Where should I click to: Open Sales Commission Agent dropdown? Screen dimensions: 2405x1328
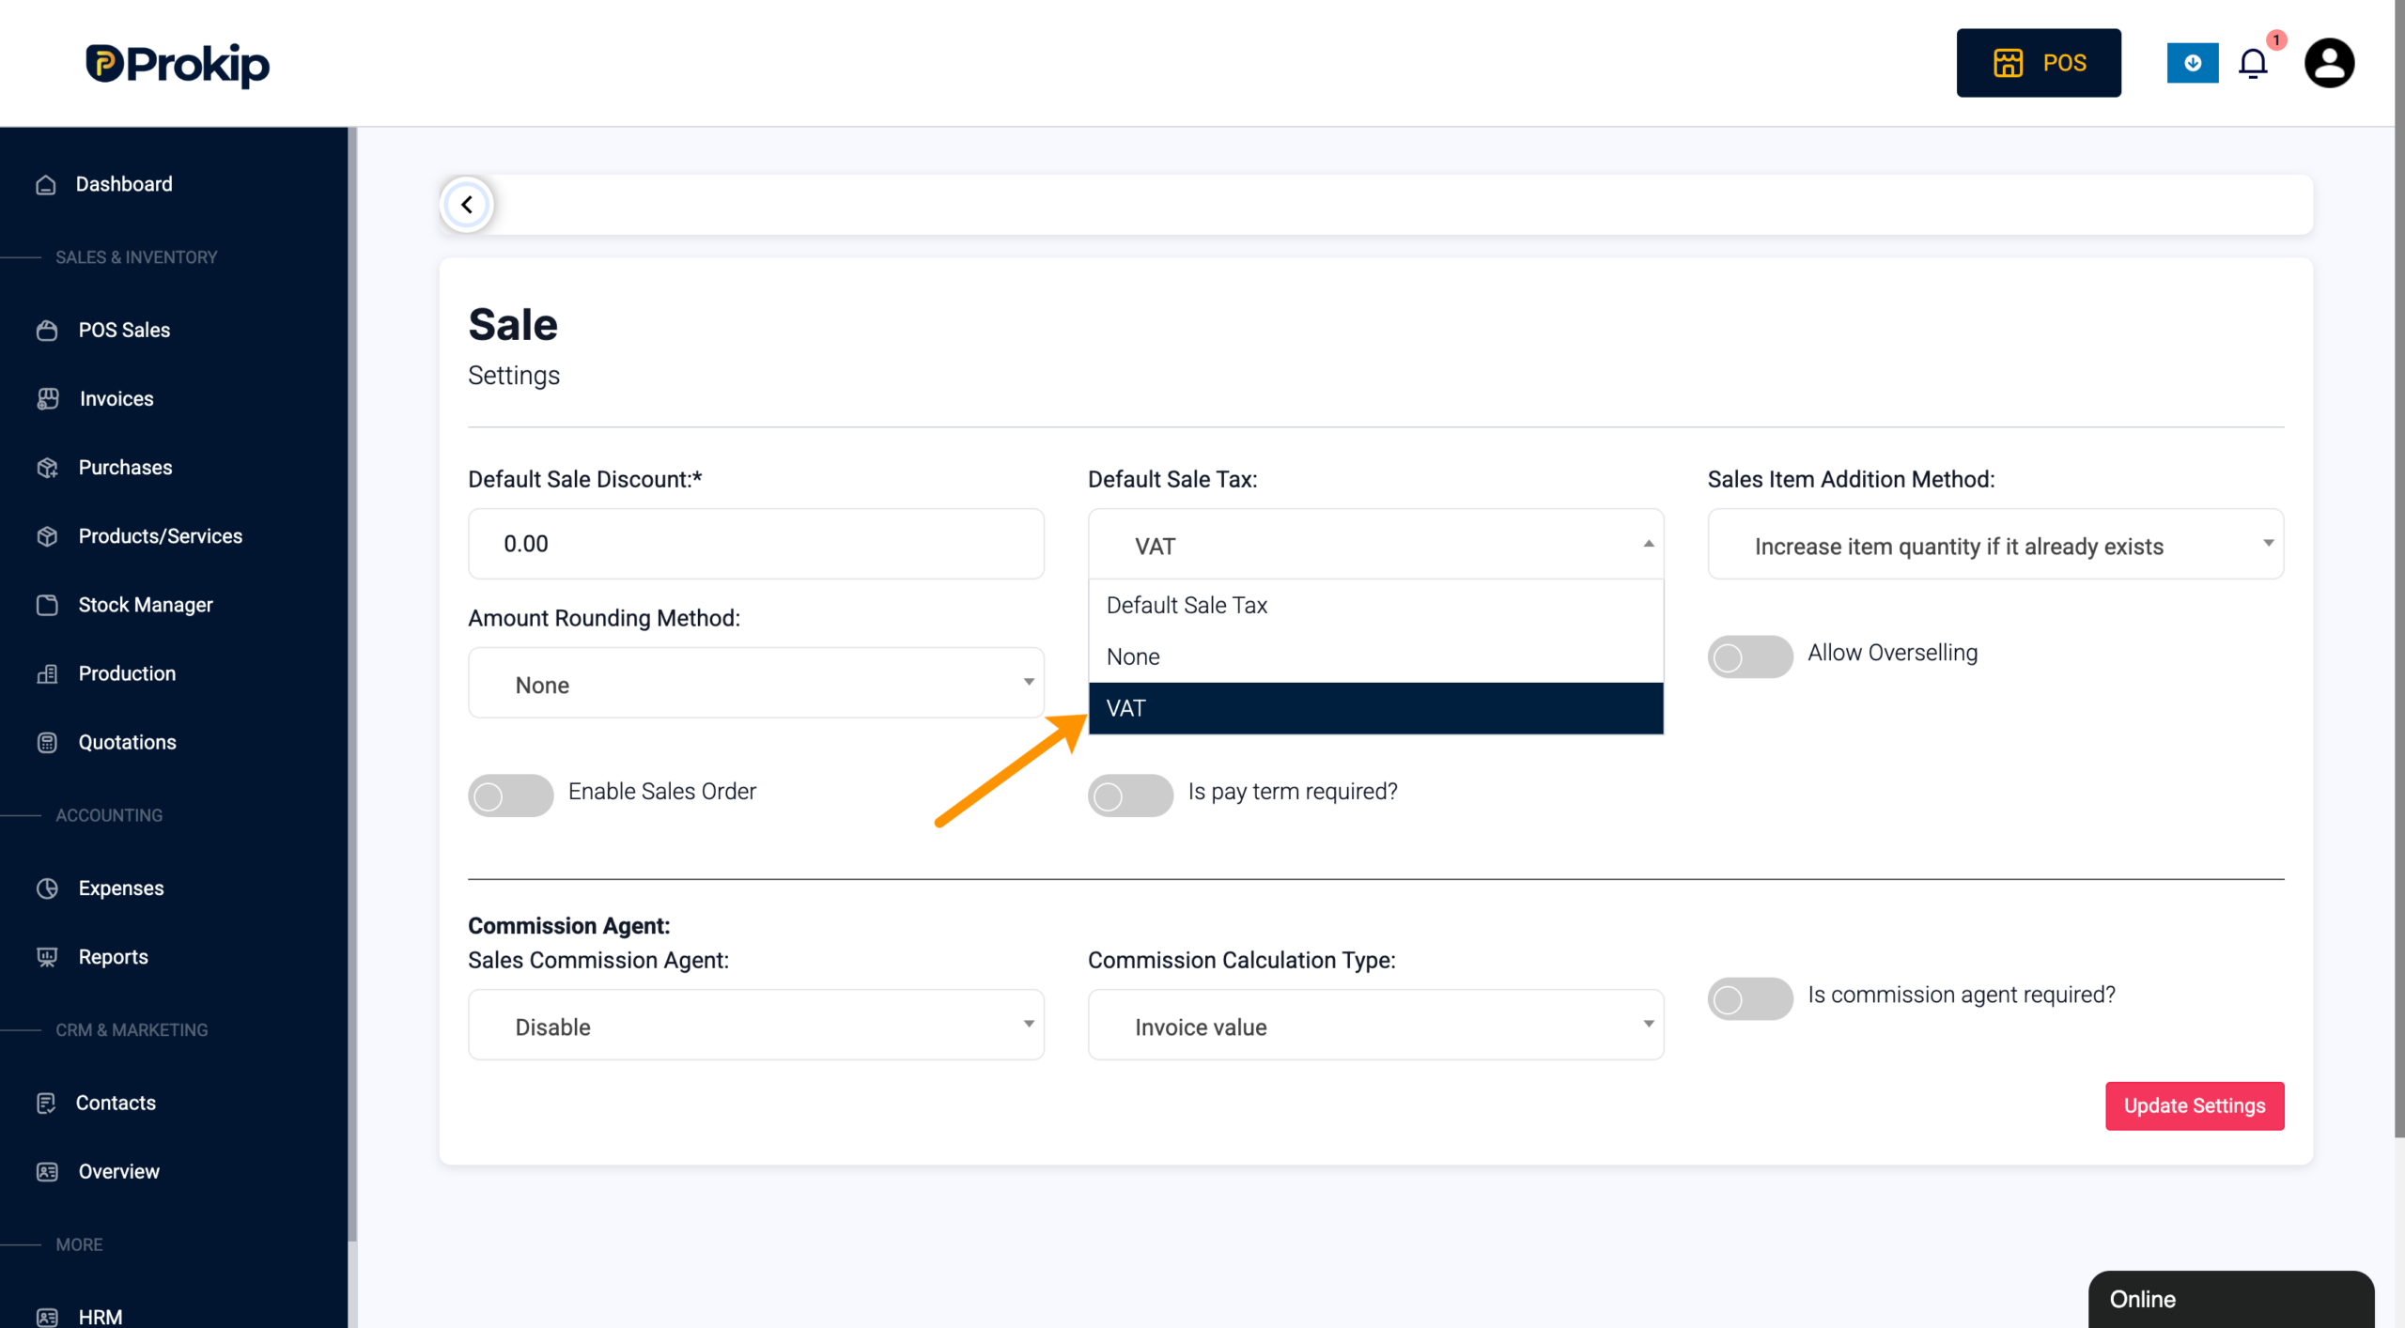tap(755, 1025)
